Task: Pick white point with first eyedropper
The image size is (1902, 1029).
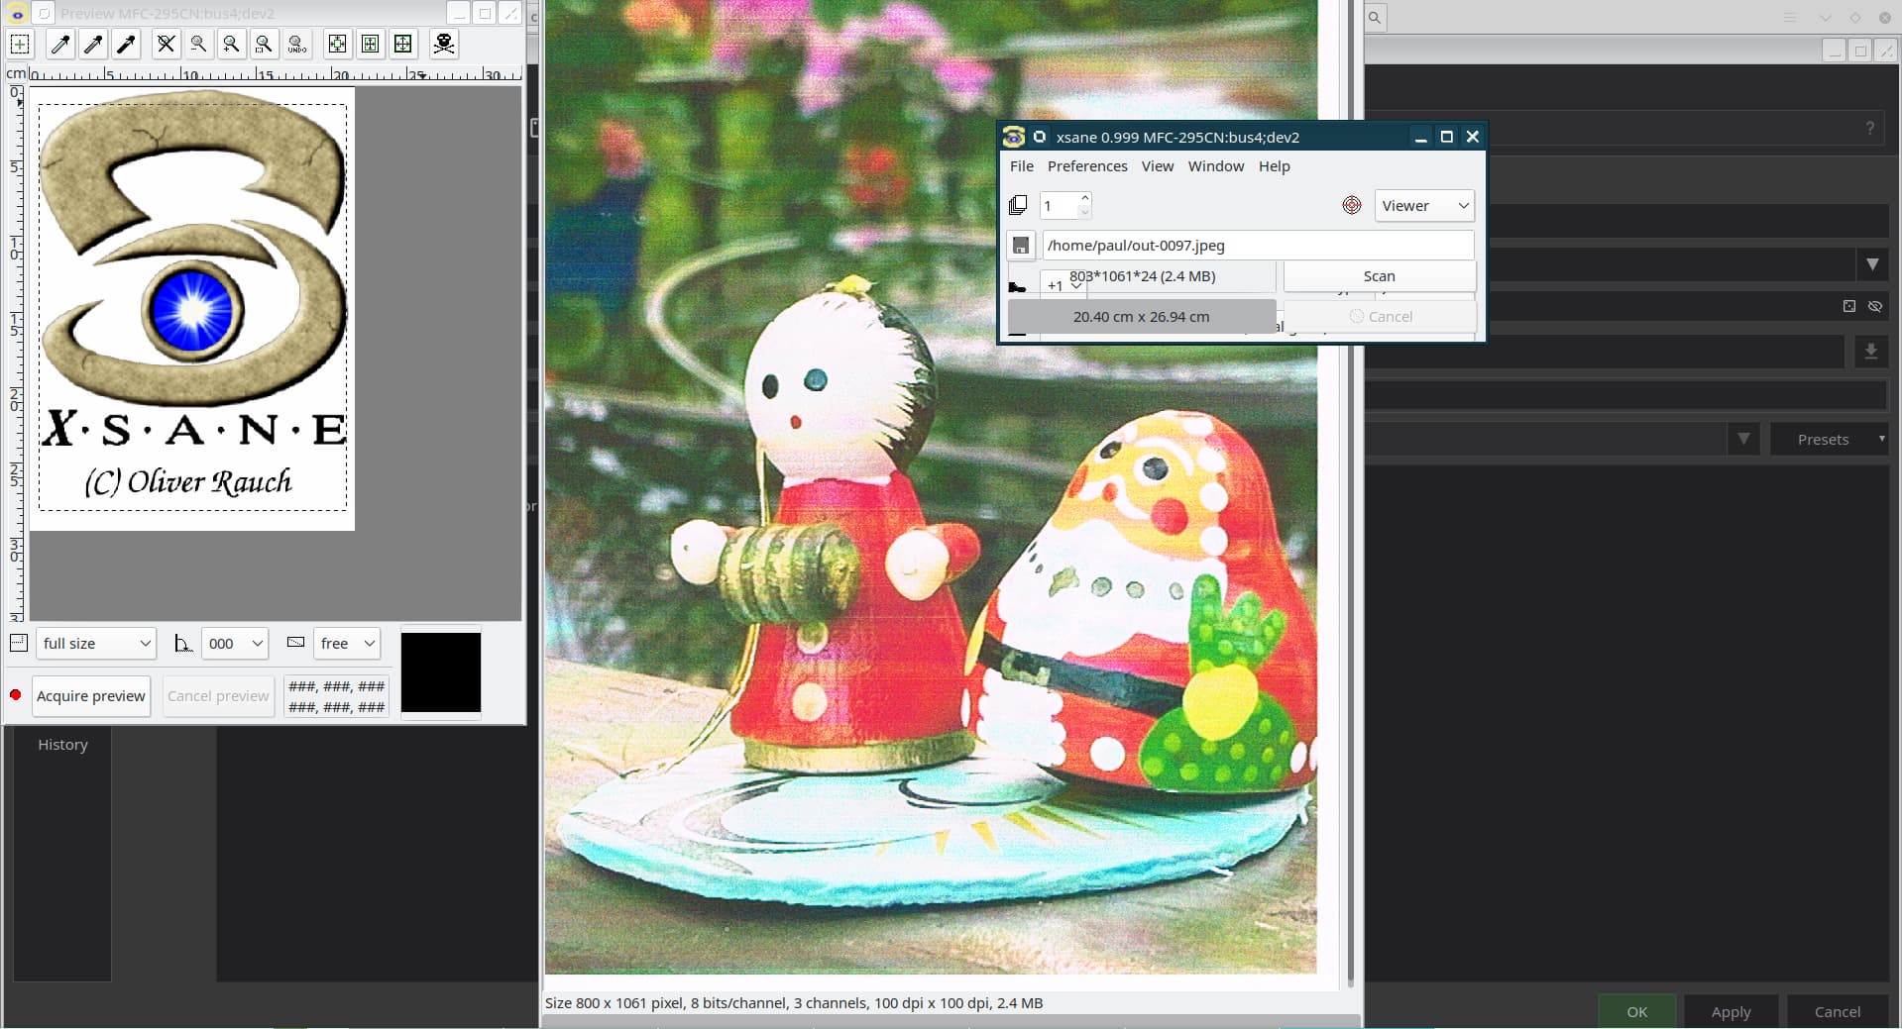Action: click(60, 44)
